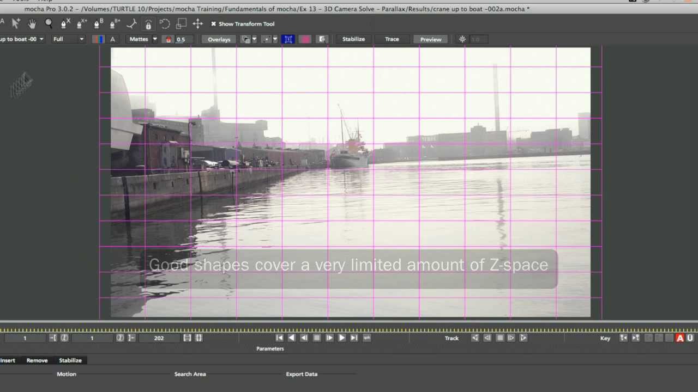Image resolution: width=698 pixels, height=392 pixels.
Task: Toggle the Show Transform Tool checkbox
Action: [x=214, y=24]
